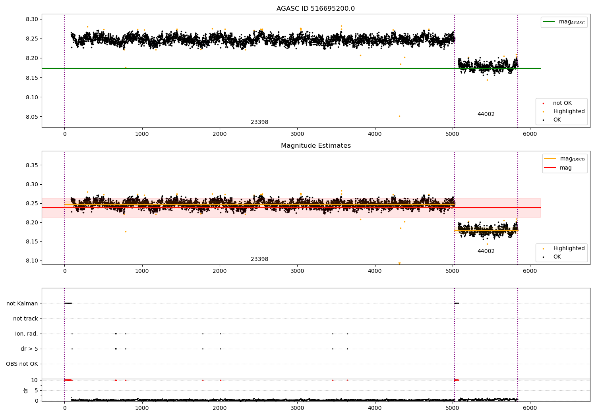
Task: Select the mag AGASC legend entry label
Action: tap(572, 22)
